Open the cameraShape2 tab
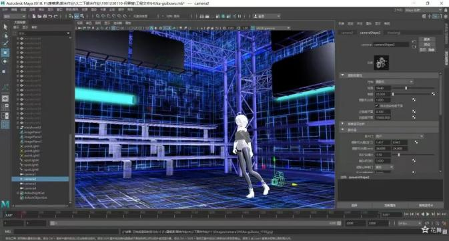449x241 pixels. tap(370, 33)
